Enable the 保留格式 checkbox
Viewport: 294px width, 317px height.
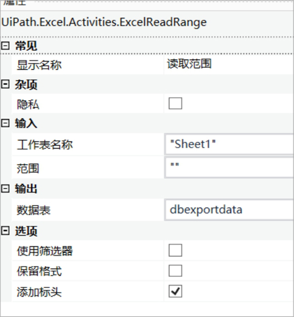click(175, 271)
